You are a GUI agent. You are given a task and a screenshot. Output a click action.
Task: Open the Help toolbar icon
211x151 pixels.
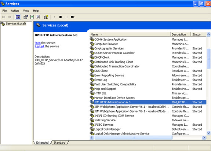coord(46,17)
